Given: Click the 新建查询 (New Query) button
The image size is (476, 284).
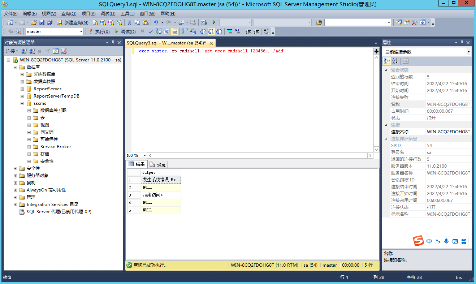Looking at the screenshot, I should pyautogui.click(x=73, y=22).
